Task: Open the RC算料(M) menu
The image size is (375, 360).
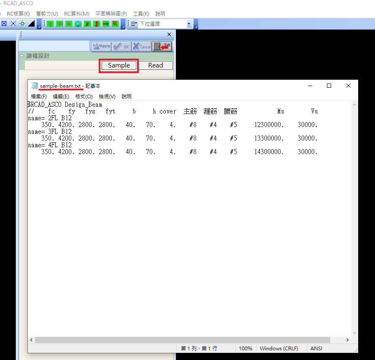Action: coord(76,14)
